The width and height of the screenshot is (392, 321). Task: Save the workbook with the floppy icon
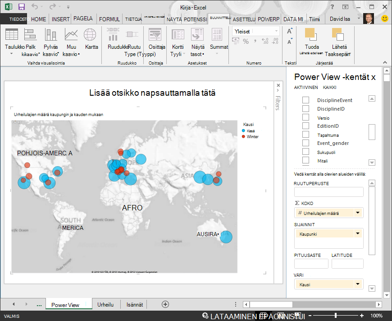coord(22,7)
